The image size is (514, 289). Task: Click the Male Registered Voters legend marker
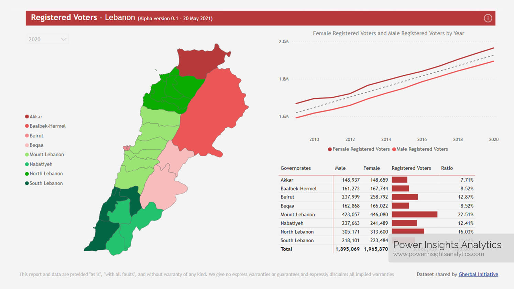coord(394,149)
